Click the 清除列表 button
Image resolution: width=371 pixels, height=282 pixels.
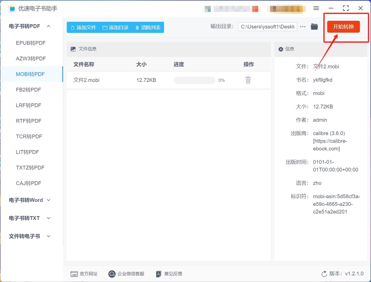pyautogui.click(x=148, y=27)
